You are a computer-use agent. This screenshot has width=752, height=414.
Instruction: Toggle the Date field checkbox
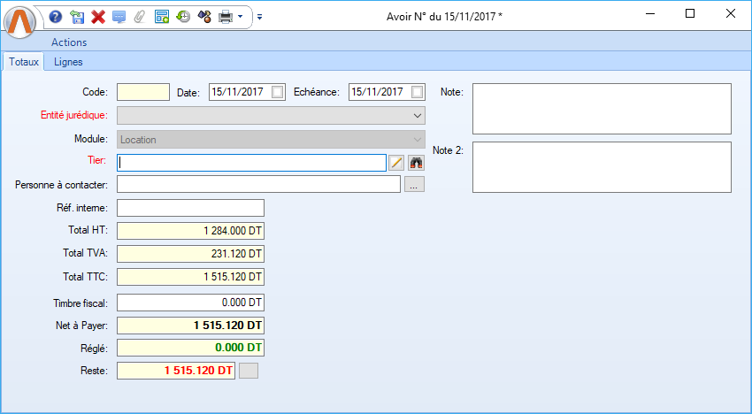click(x=278, y=92)
